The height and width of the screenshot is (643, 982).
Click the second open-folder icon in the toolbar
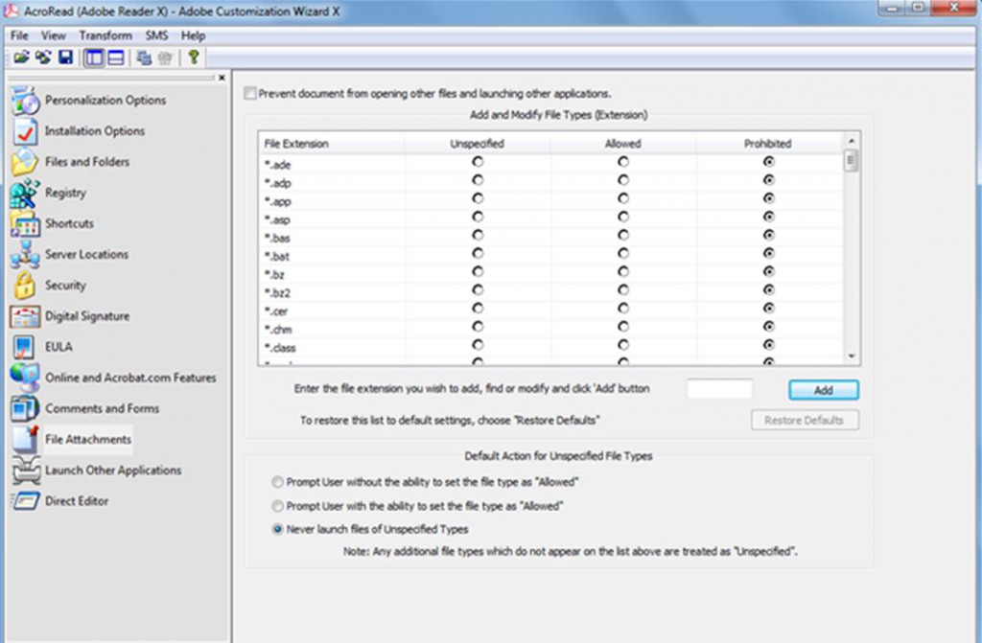(43, 57)
